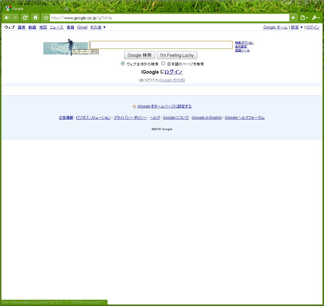This screenshot has width=324, height=306.
Task: Select ウェブ in the top navigation
Action: click(10, 27)
